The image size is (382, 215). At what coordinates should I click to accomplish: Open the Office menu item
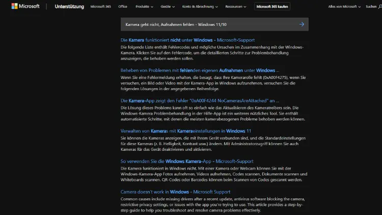tap(123, 7)
